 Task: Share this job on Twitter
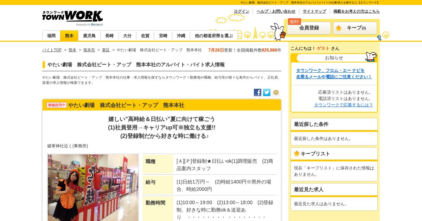click(267, 92)
